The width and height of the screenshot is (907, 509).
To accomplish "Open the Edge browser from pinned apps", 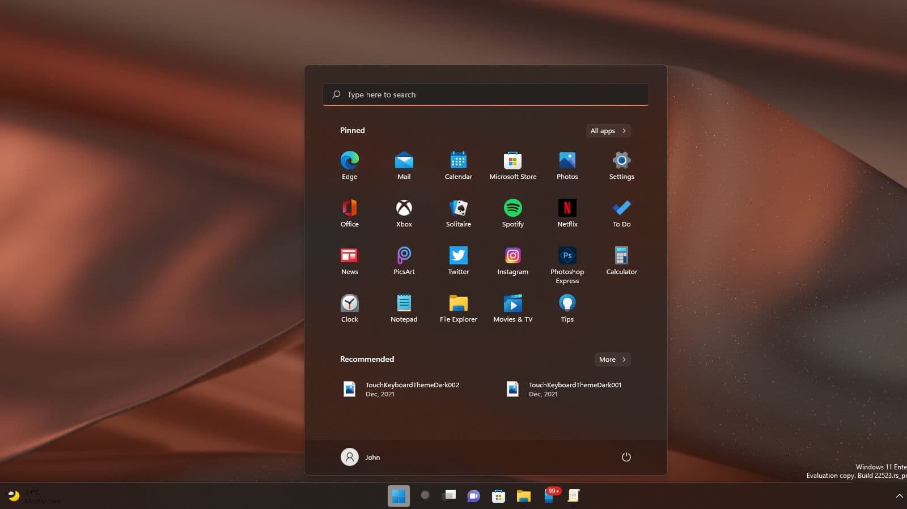I will [x=349, y=165].
